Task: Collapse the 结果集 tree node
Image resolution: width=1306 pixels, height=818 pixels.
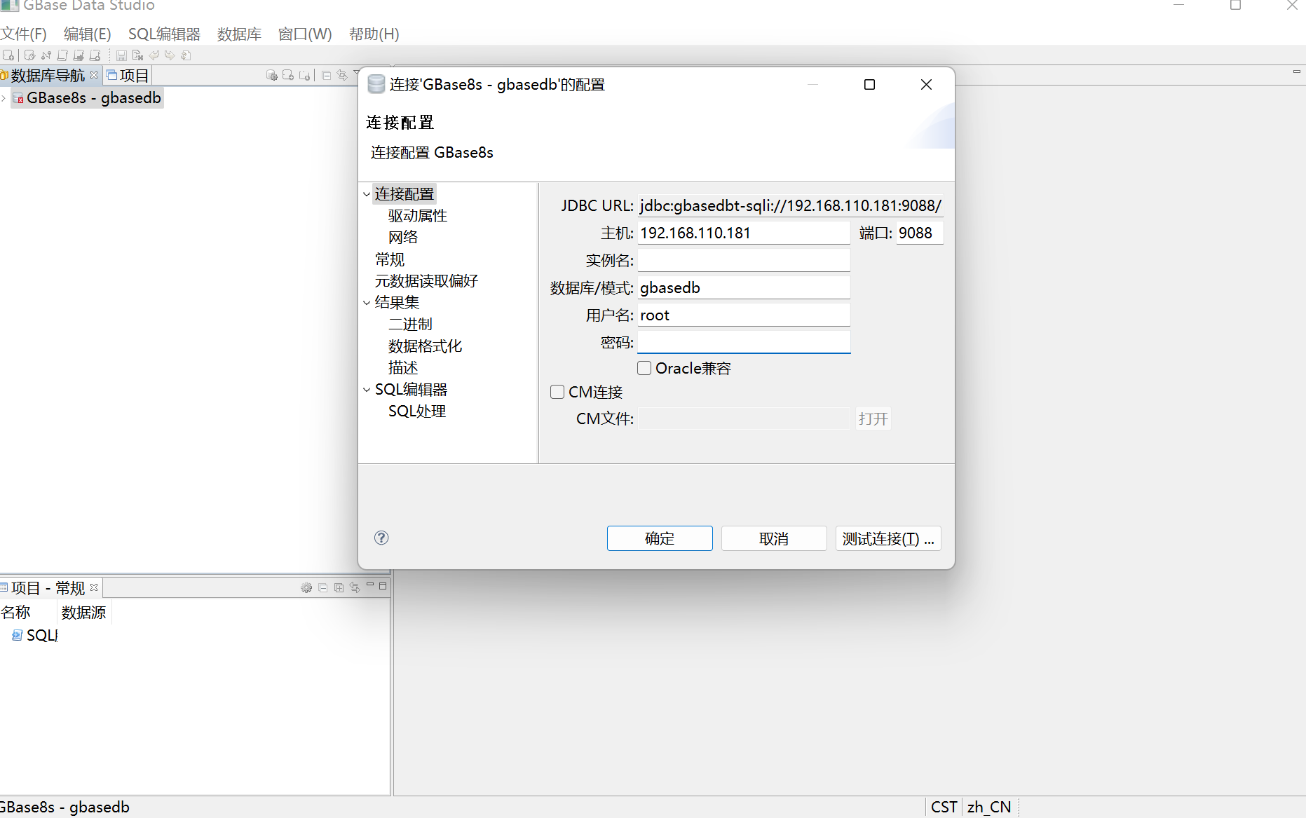Action: pyautogui.click(x=367, y=303)
